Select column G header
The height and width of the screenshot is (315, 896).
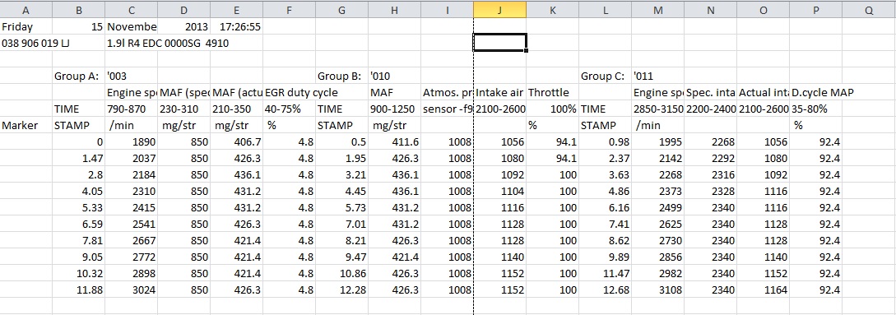[x=341, y=9]
